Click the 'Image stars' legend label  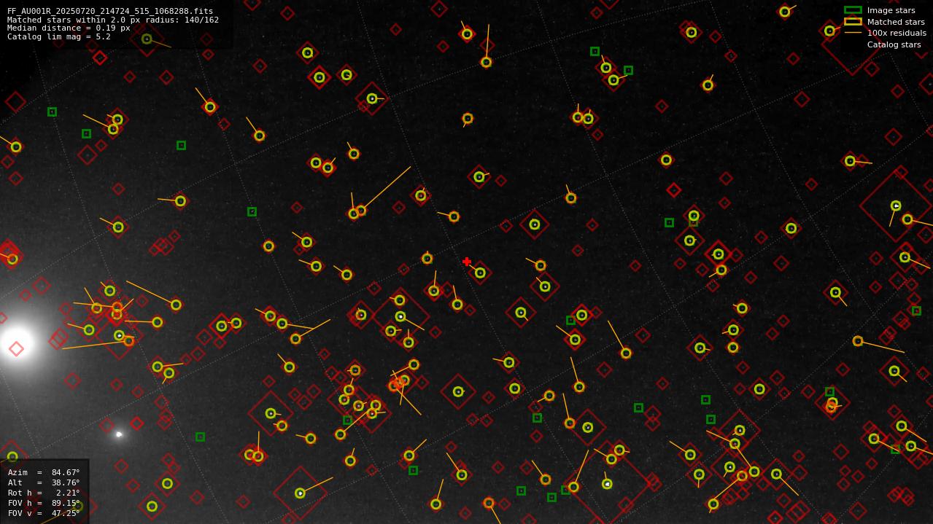coord(891,10)
